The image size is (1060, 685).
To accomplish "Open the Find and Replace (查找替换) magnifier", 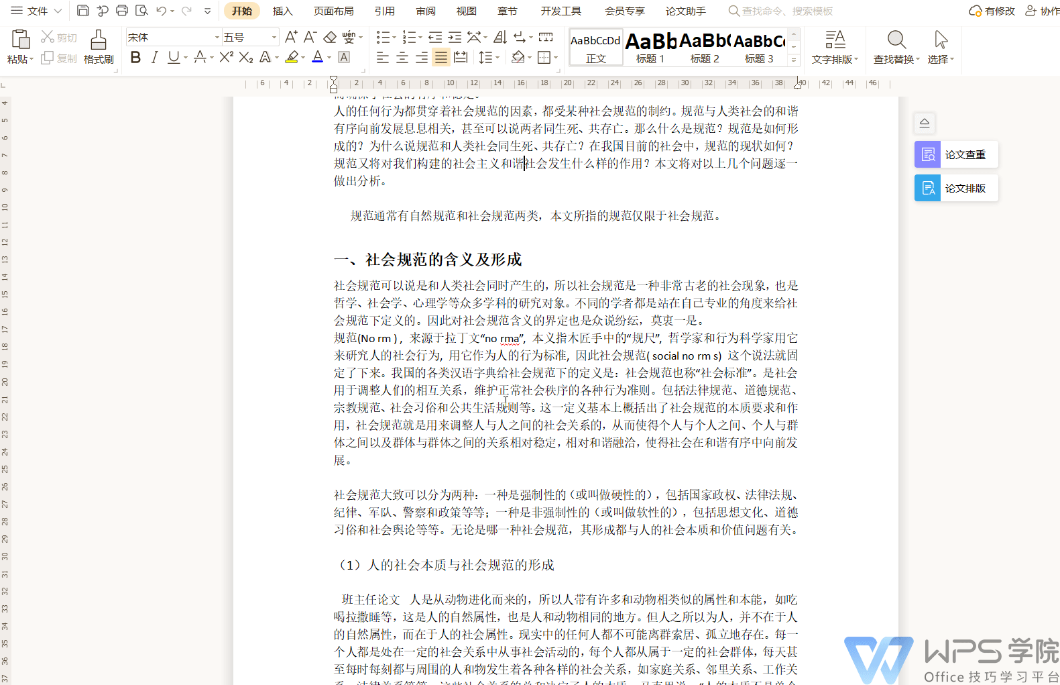I will tap(896, 40).
